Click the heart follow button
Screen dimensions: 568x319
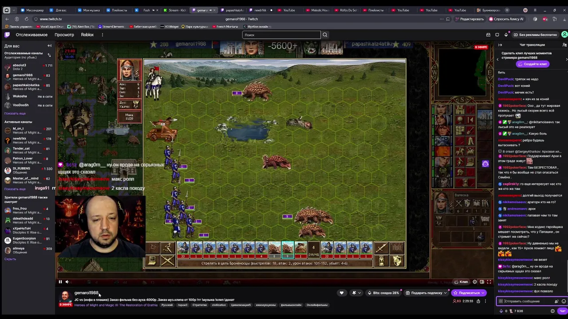click(342, 293)
